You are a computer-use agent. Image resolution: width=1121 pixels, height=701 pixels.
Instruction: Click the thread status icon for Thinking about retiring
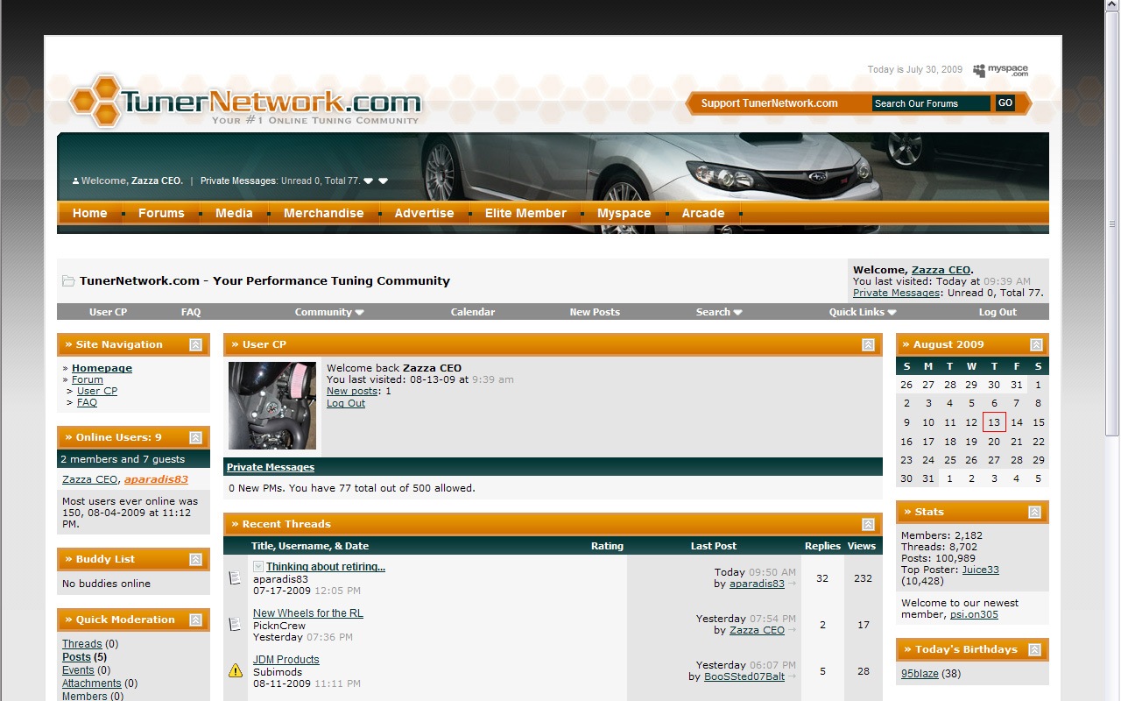pyautogui.click(x=235, y=578)
